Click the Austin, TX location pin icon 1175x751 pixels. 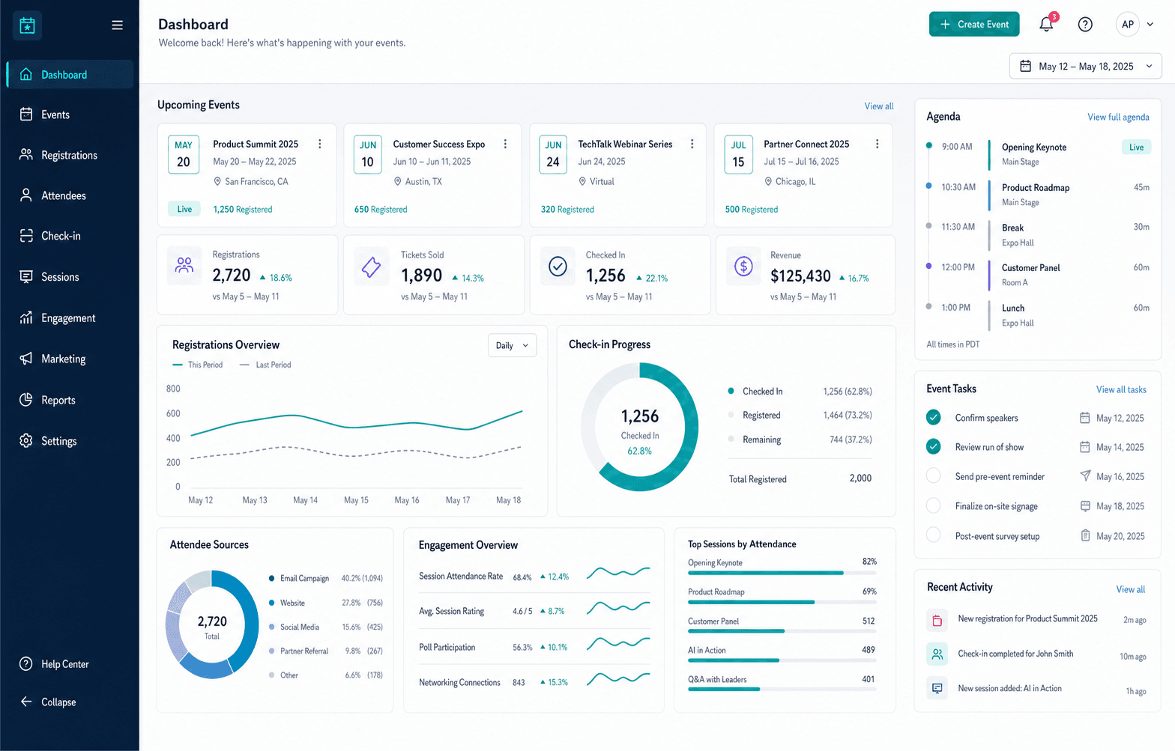coord(398,181)
